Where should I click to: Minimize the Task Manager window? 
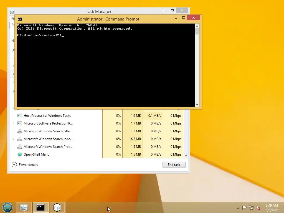coord(165,11)
